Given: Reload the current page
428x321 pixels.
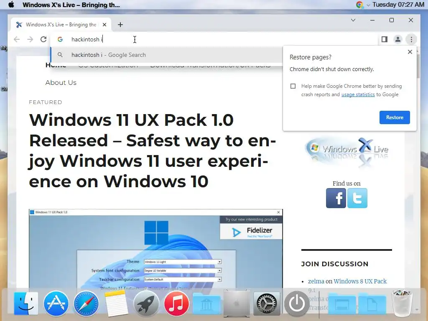Looking at the screenshot, I should tap(43, 39).
